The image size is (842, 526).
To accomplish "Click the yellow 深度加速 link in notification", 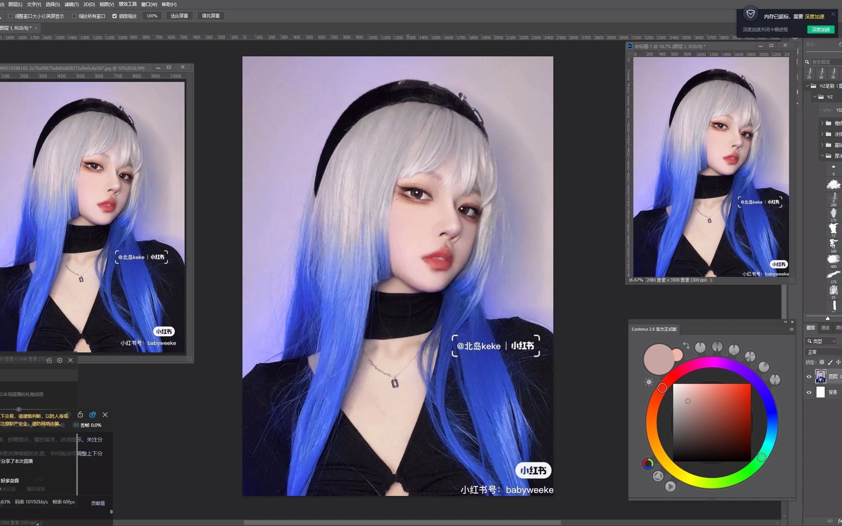I will [x=815, y=17].
